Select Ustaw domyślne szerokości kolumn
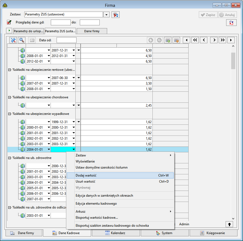 pyautogui.click(x=120, y=167)
